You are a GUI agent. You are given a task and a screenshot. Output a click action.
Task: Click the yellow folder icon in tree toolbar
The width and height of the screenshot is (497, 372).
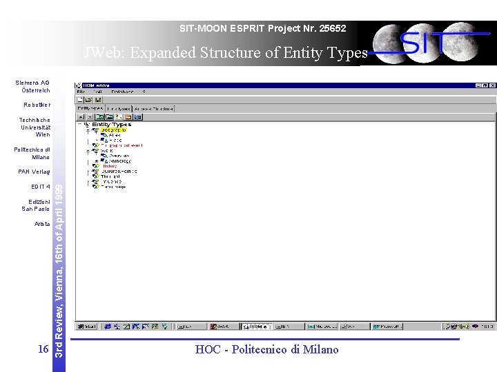pos(128,117)
